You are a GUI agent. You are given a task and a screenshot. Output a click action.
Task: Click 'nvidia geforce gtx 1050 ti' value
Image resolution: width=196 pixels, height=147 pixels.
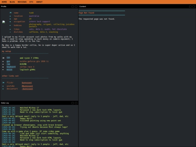[34, 61]
